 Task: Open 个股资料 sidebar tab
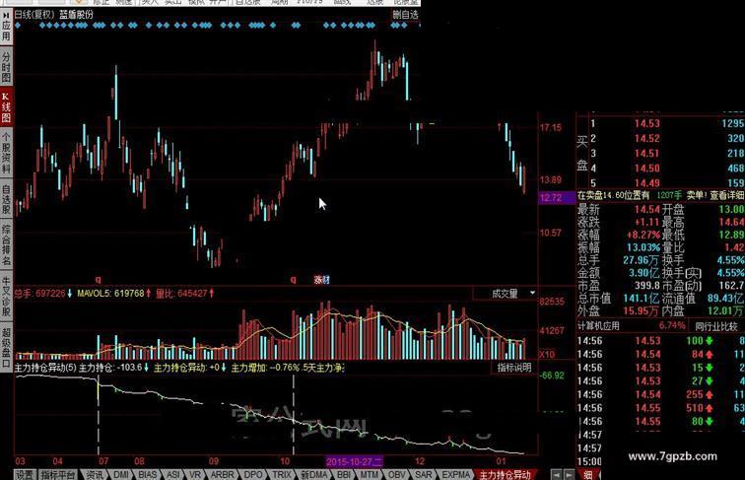6,153
